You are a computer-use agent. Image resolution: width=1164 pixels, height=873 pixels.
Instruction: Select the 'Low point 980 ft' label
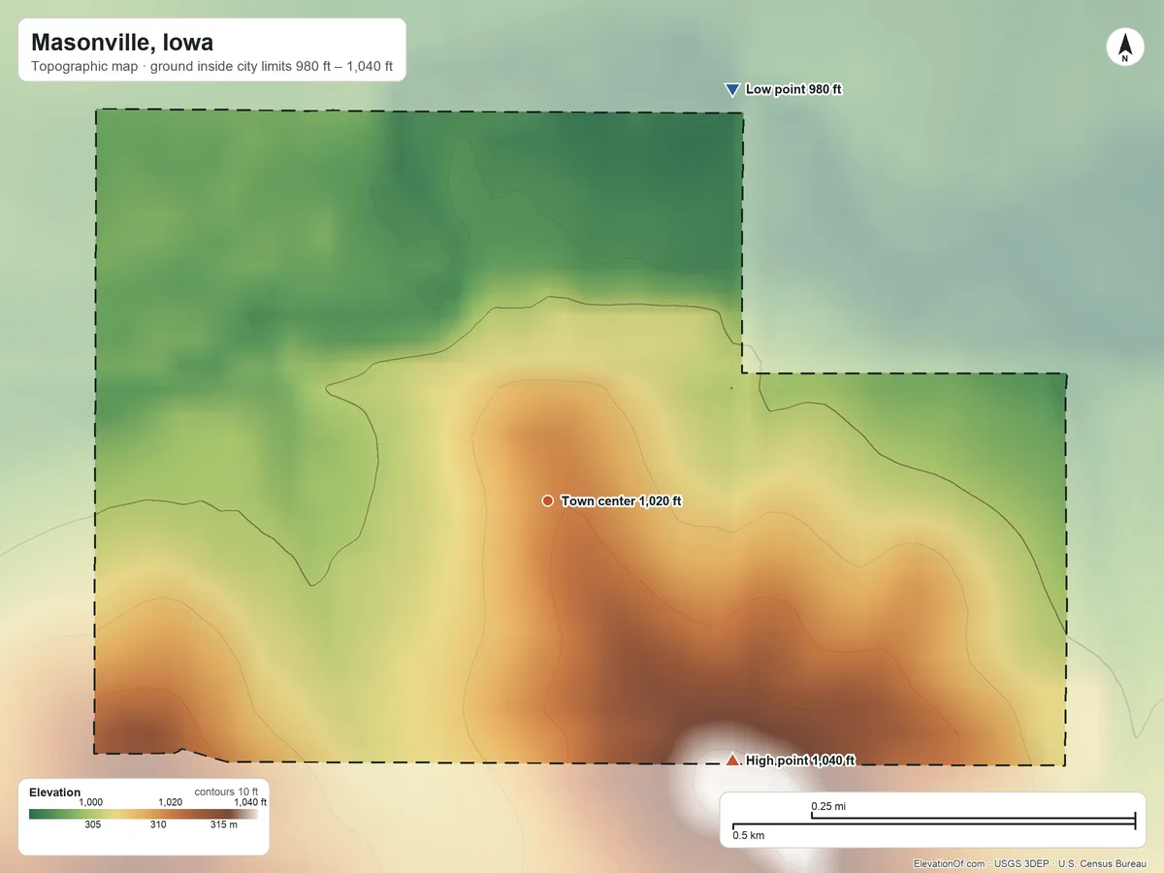tap(793, 89)
